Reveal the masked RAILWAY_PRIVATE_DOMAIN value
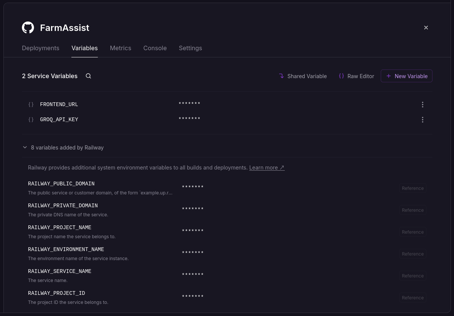 point(193,209)
